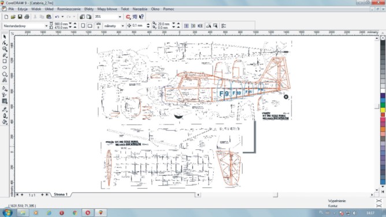386x217 pixels.
Task: Open the zoom level 35% dropdown
Action: [x=120, y=17]
